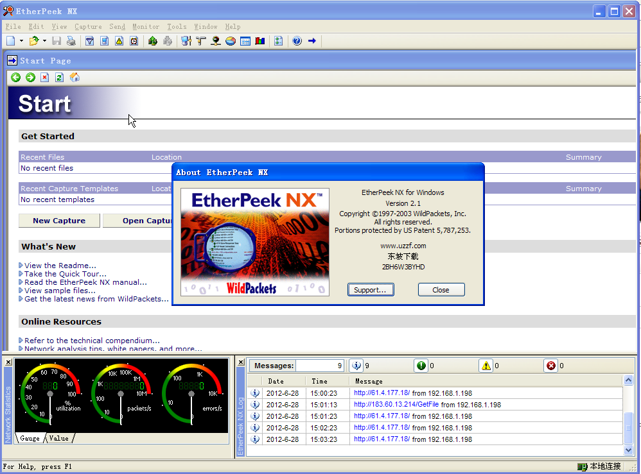Click the blue arrow Start Page toolbar icon
This screenshot has width=641, height=474.
[x=312, y=41]
